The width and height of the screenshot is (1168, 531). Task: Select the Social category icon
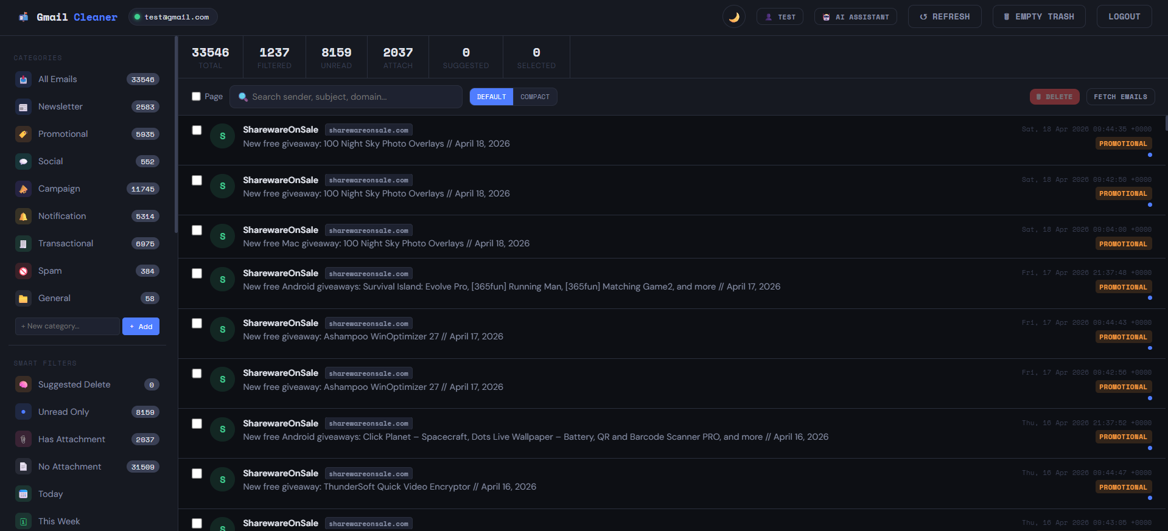point(23,162)
